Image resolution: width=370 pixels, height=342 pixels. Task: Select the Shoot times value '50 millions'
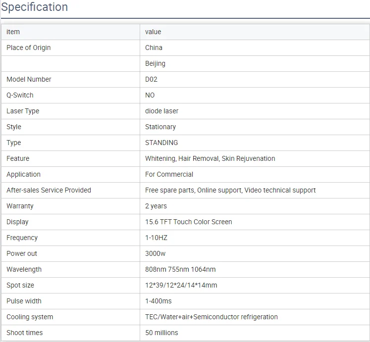(161, 333)
